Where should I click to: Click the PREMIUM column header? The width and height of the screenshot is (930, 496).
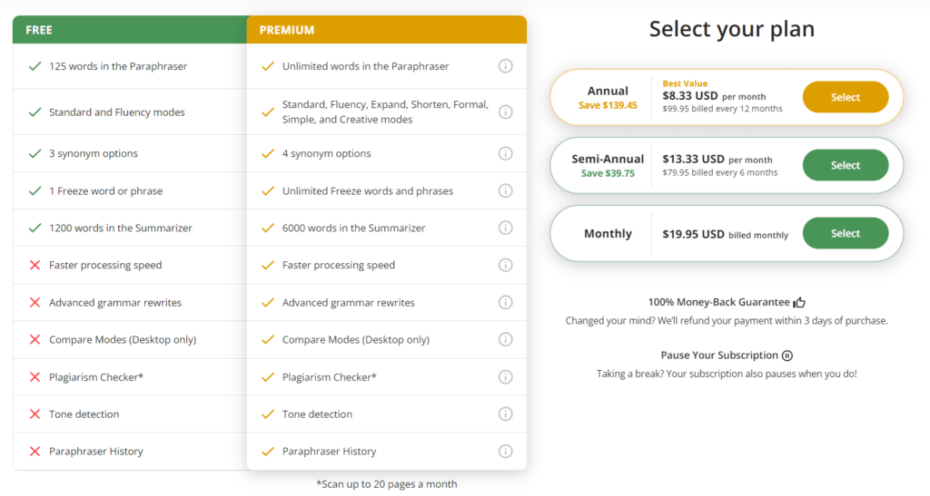point(387,30)
